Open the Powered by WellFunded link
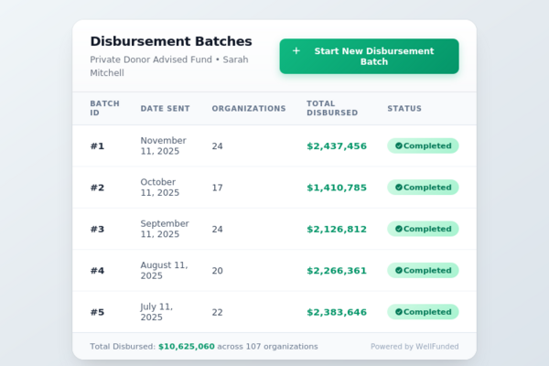This screenshot has height=366, width=549. (414, 347)
